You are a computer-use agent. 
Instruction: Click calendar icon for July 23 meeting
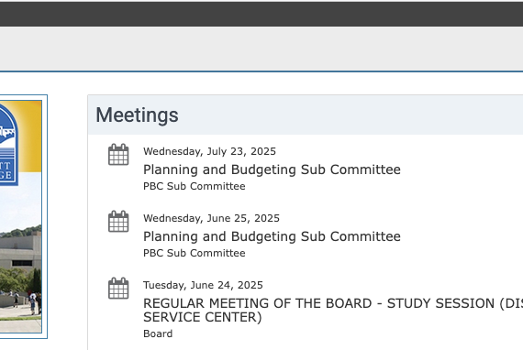118,155
